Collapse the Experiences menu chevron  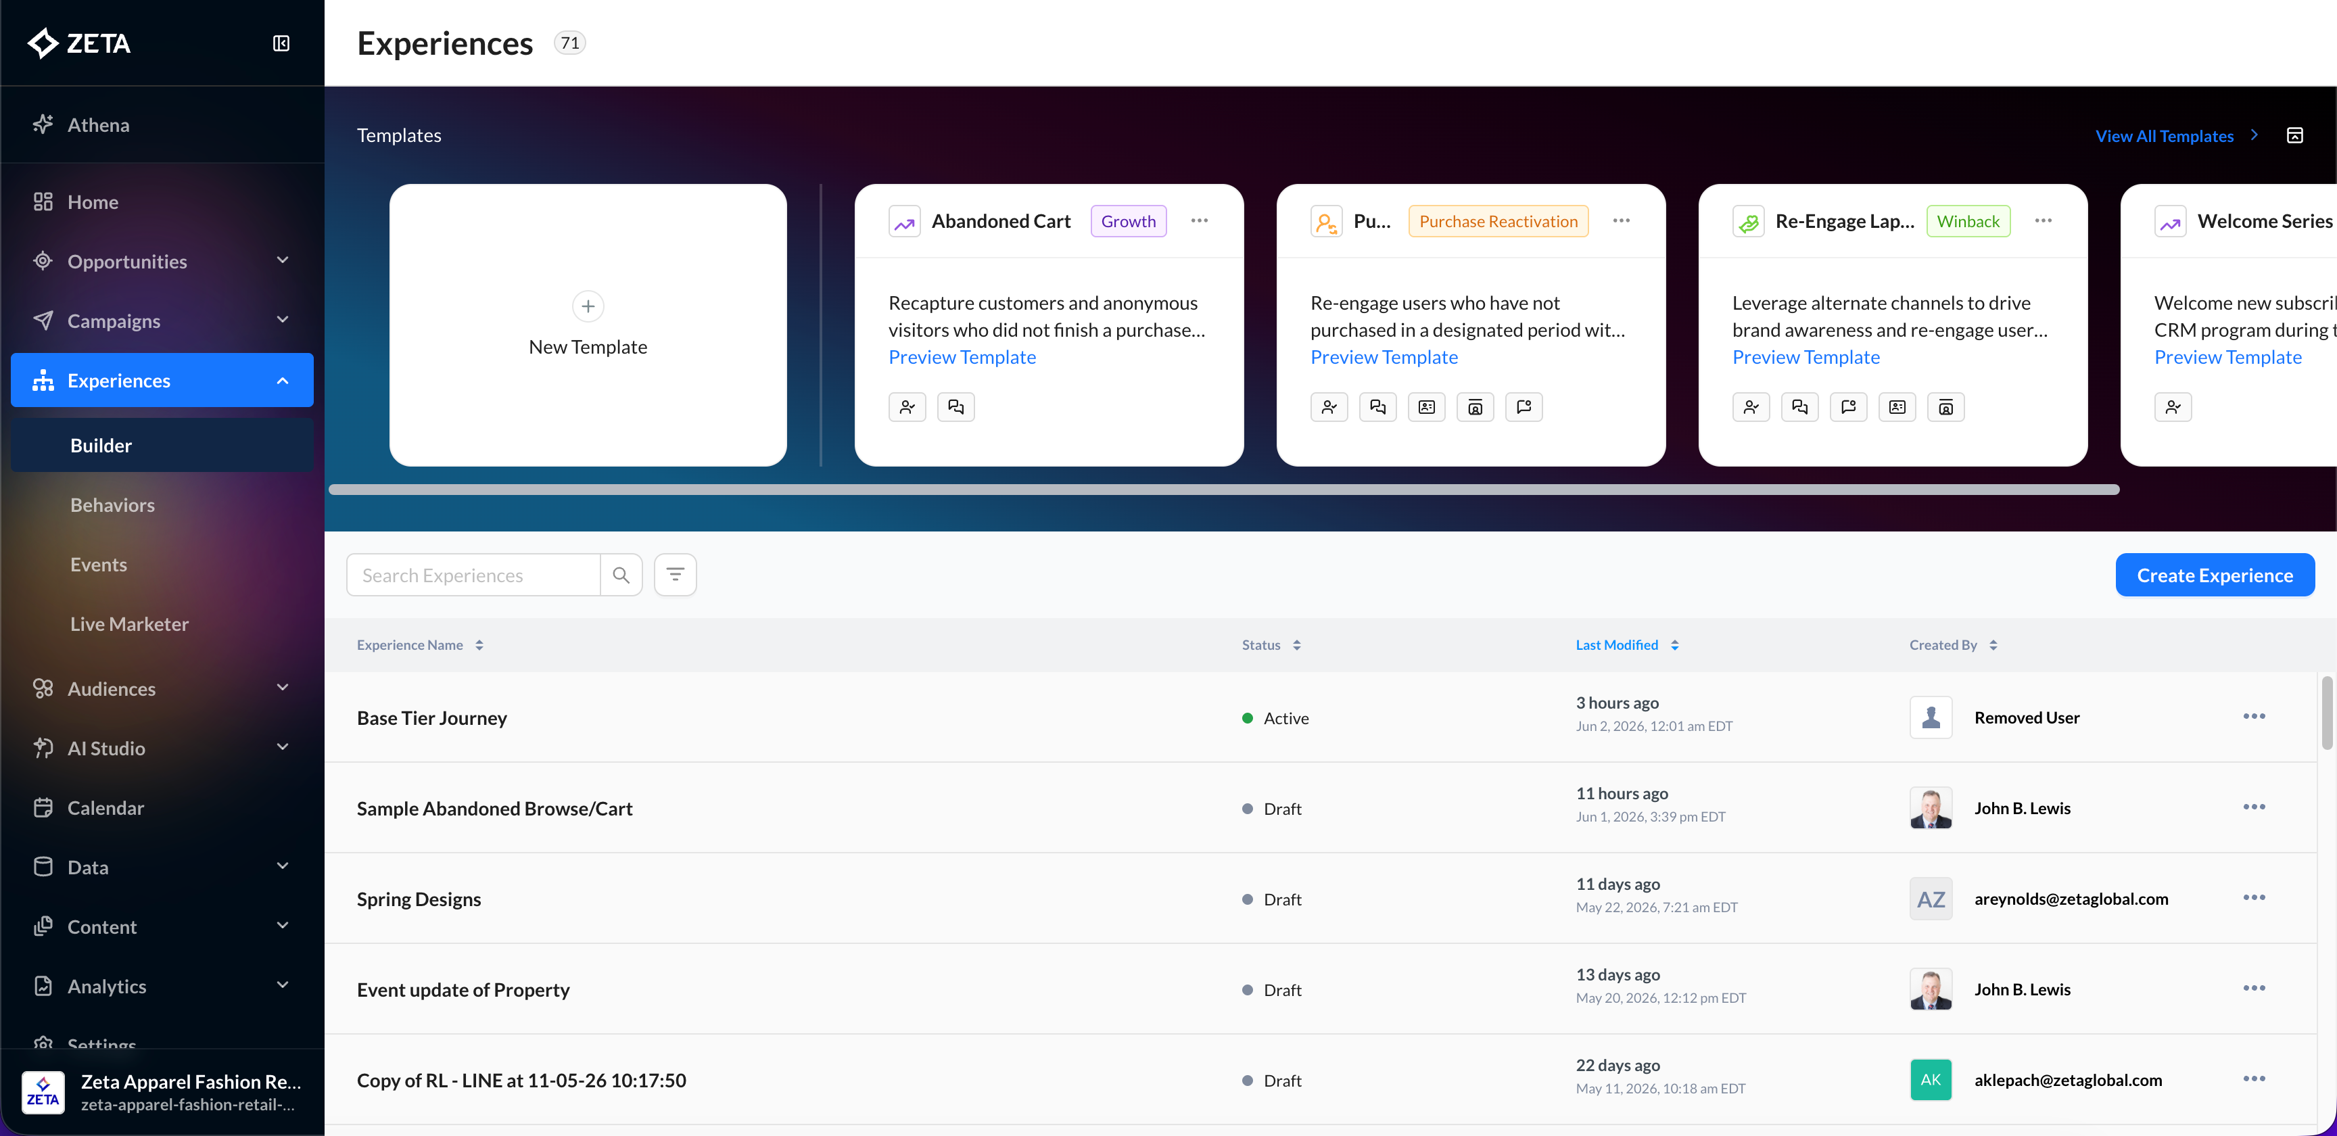pyautogui.click(x=283, y=380)
